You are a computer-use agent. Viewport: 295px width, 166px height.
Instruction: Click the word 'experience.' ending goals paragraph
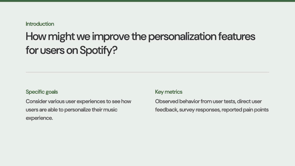pyautogui.click(x=39, y=118)
